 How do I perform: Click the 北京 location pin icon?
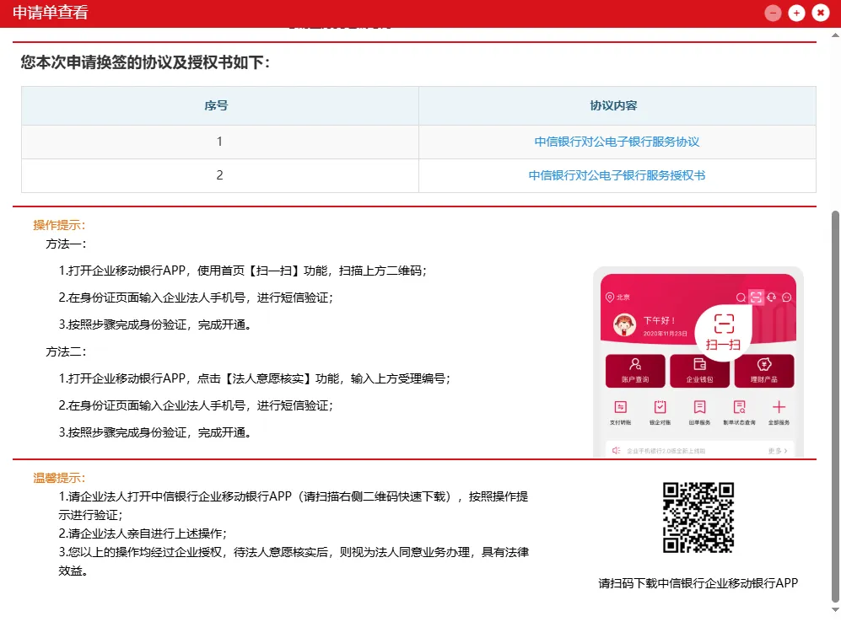click(609, 298)
